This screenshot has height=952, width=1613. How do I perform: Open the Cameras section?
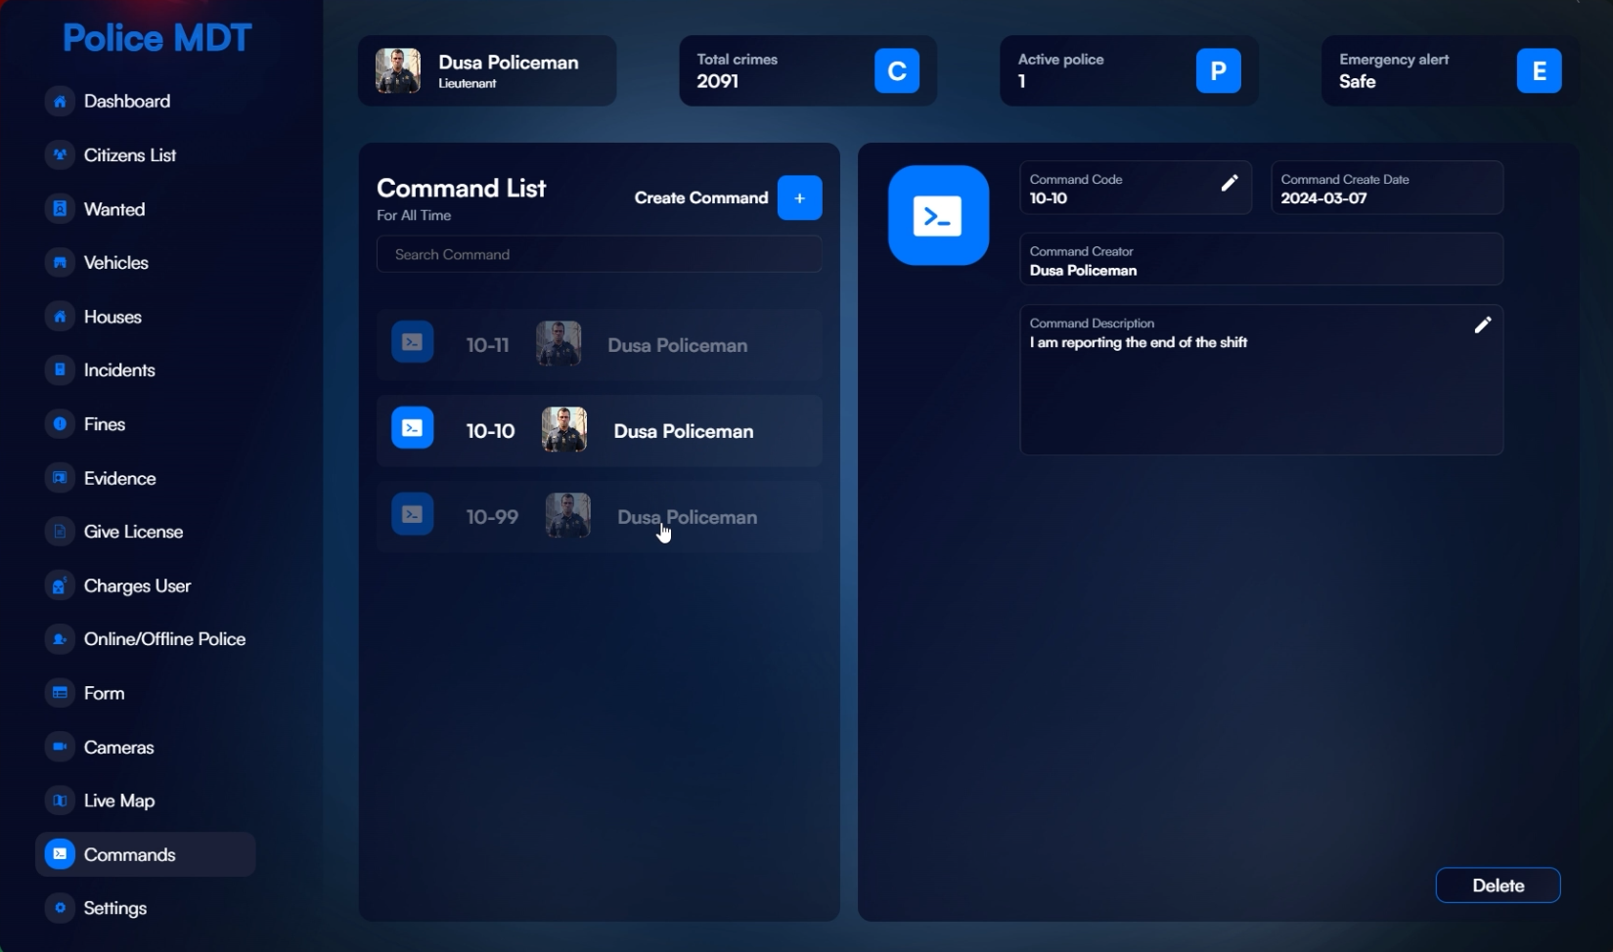pyautogui.click(x=118, y=747)
